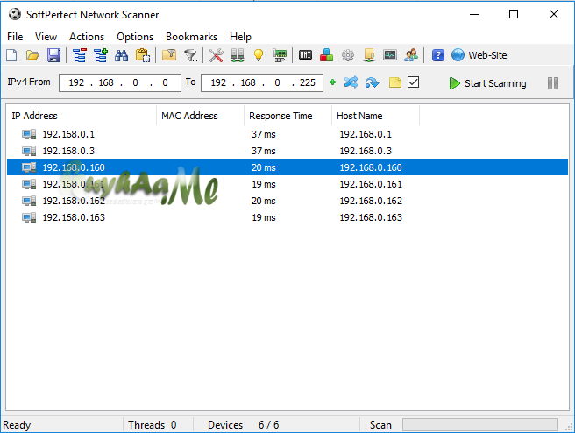This screenshot has height=433, width=575.
Task: Open the View menu
Action: coord(46,37)
